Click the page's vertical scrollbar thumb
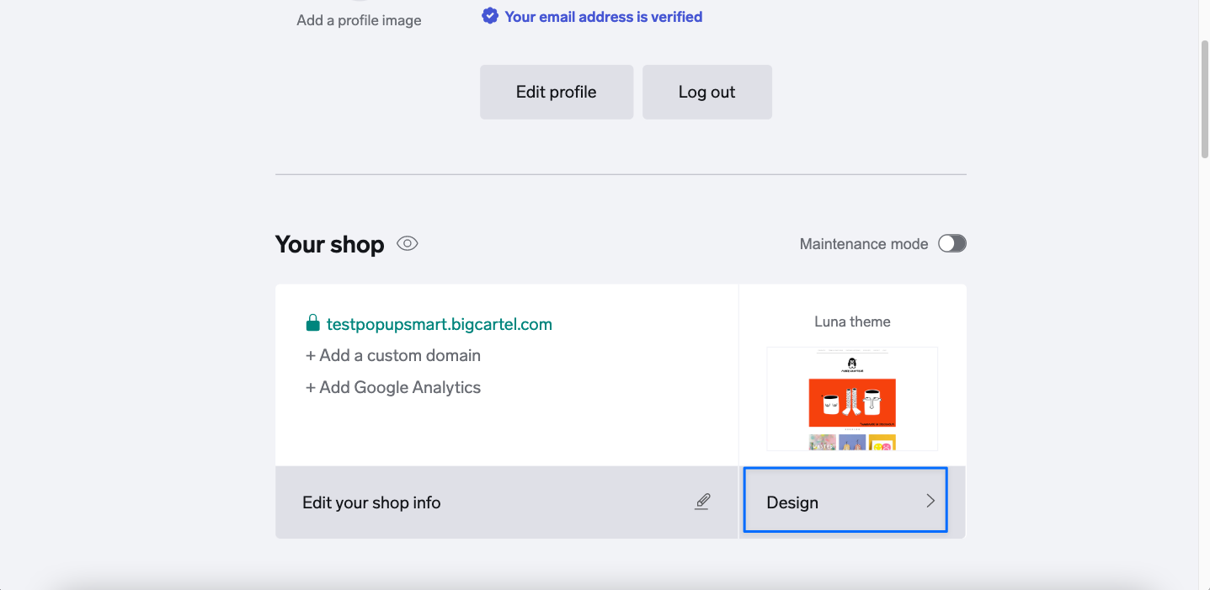 click(x=1203, y=97)
